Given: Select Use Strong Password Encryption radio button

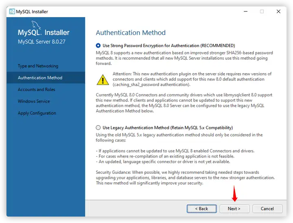Looking at the screenshot, I should [x=98, y=45].
